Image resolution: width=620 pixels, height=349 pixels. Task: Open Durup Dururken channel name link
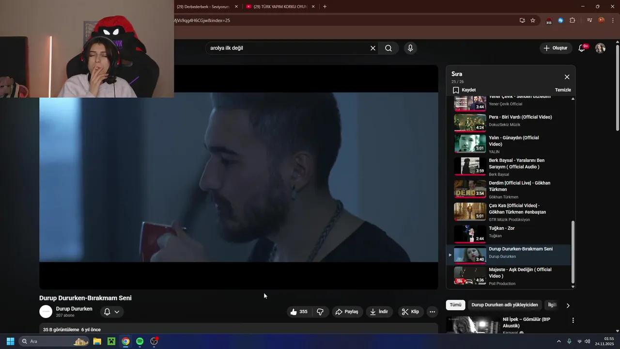click(74, 309)
